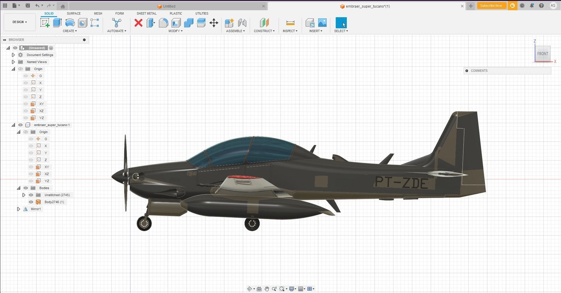Viewport: 561px width, 293px height.
Task: Open the CREATE dropdown menu
Action: coord(70,31)
